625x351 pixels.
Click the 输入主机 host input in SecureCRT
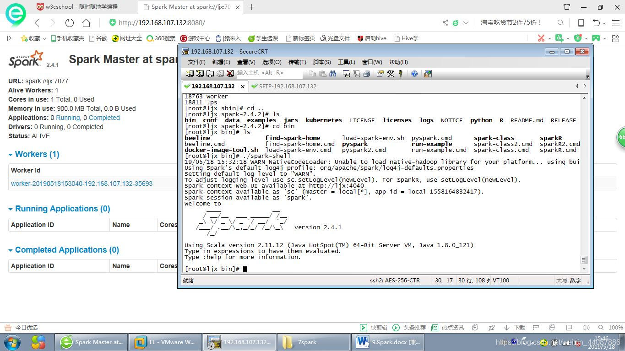(x=269, y=73)
